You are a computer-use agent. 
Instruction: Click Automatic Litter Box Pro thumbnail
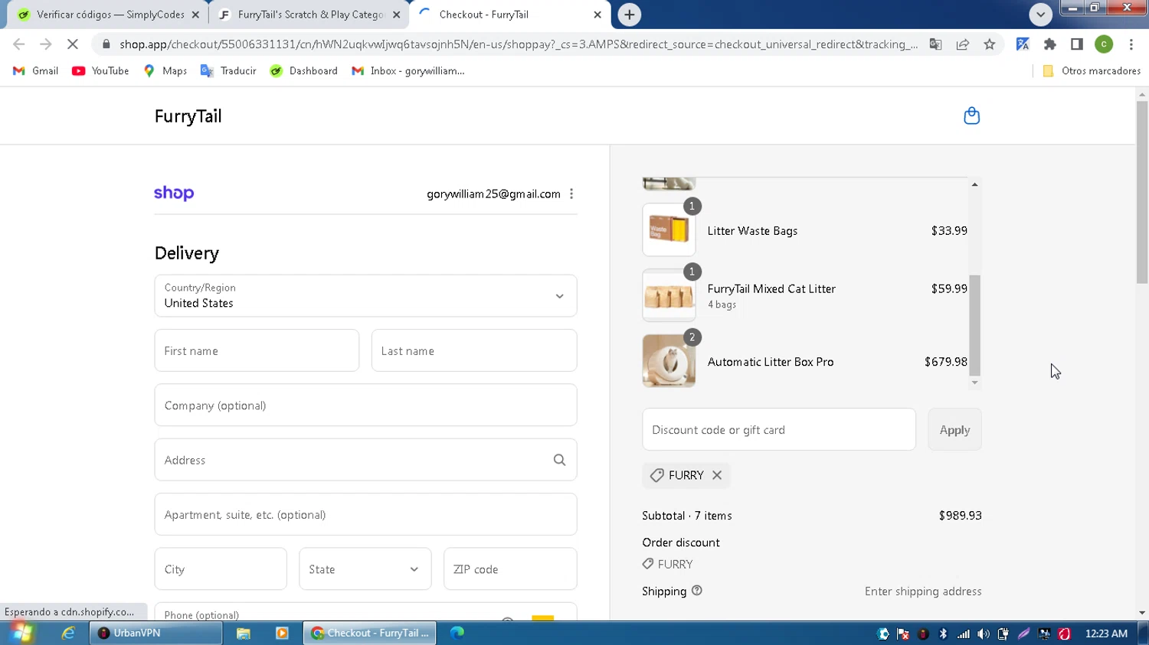(669, 361)
